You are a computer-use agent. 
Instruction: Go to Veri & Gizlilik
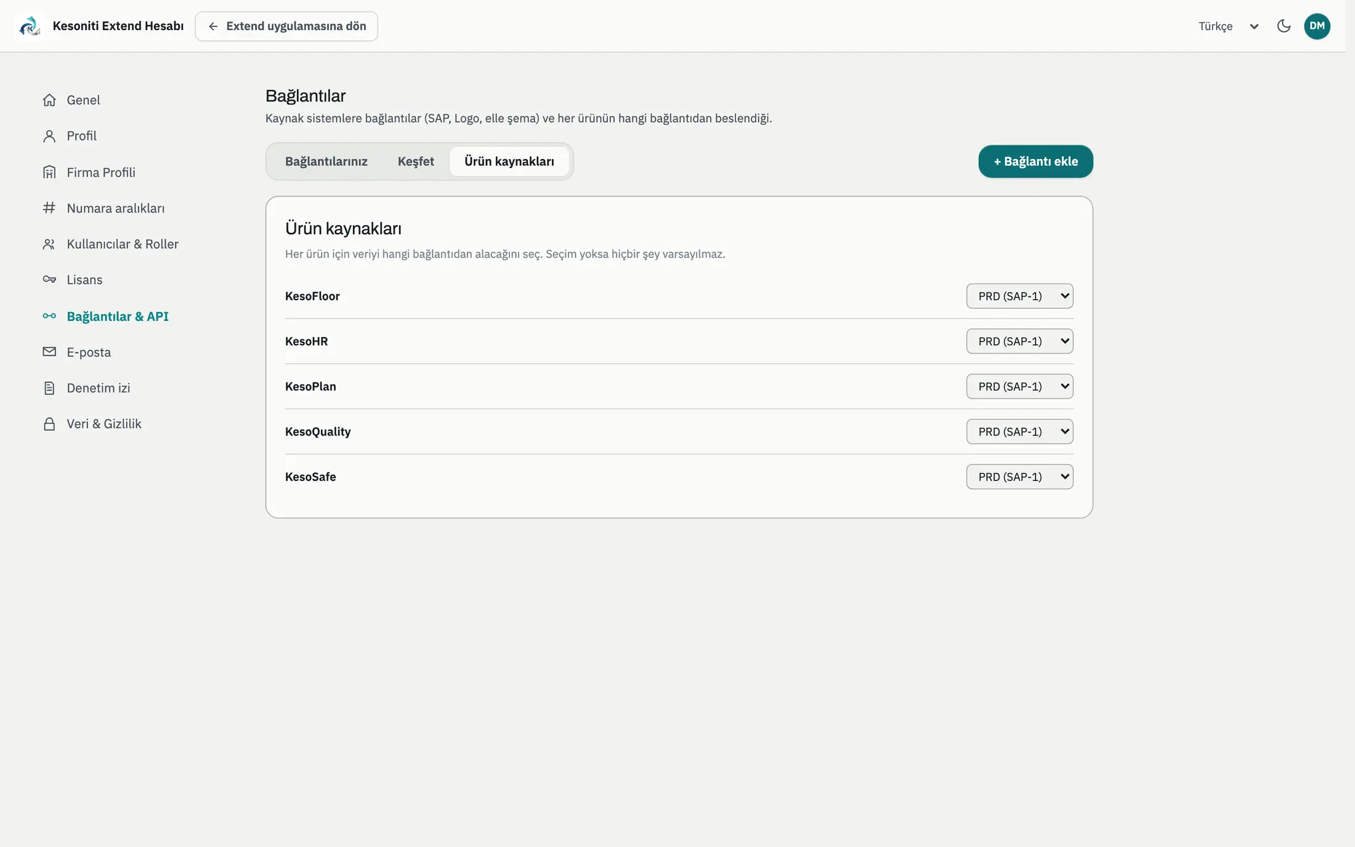point(104,424)
